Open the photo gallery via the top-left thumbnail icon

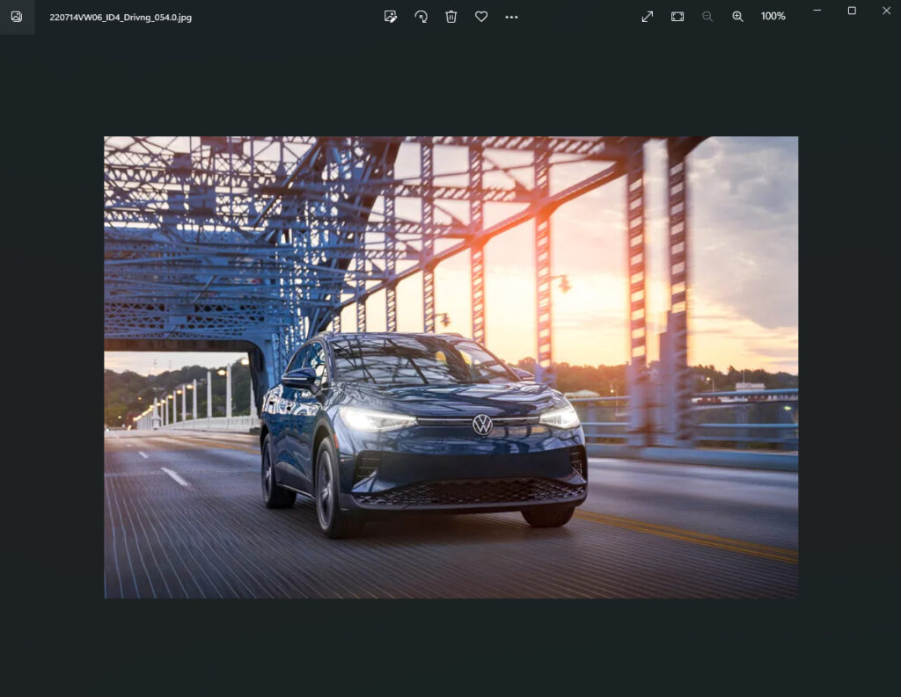click(x=16, y=16)
